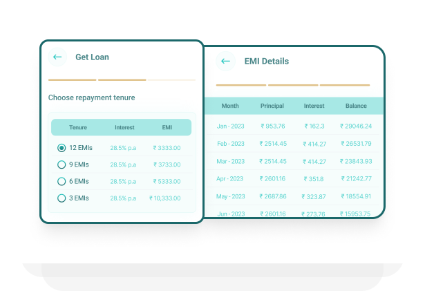
Task: Click the first progress step bar in Get Loan
Action: (x=72, y=80)
